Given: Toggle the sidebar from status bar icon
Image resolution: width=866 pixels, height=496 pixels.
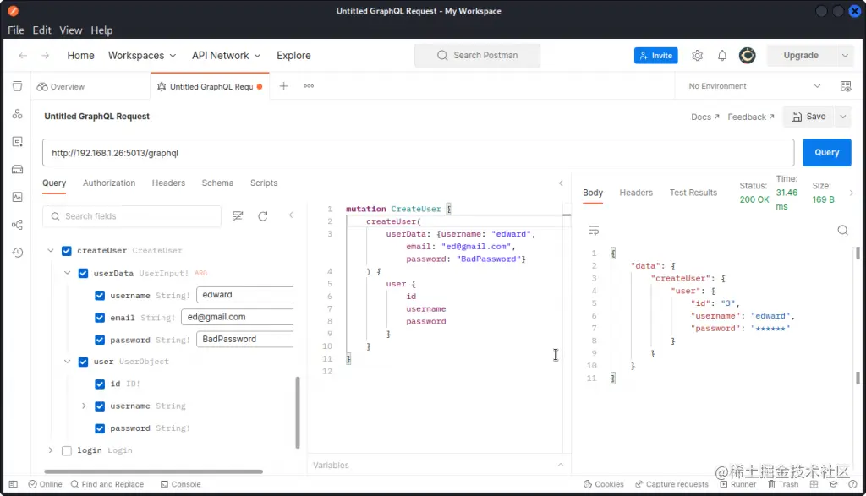Looking at the screenshot, I should click(14, 484).
